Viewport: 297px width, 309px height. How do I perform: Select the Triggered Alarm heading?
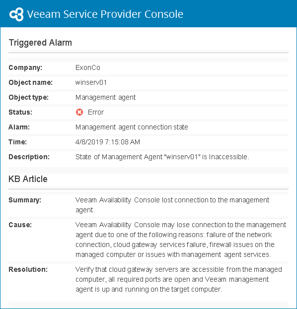(40, 43)
